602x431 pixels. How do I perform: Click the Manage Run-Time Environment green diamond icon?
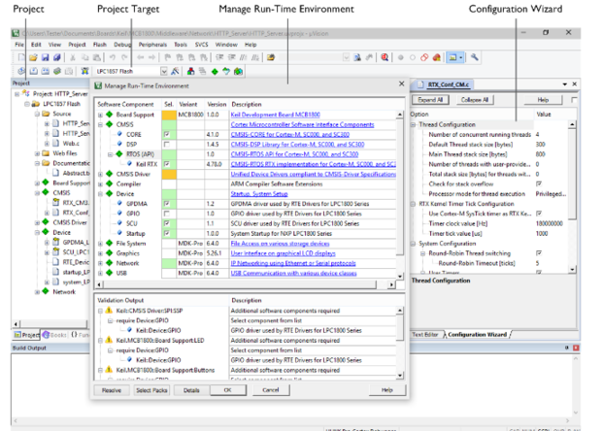pos(215,72)
